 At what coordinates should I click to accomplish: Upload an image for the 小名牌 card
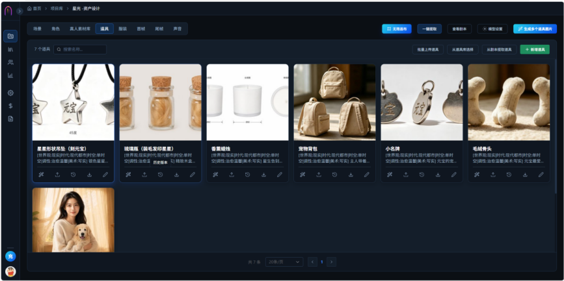coord(406,175)
